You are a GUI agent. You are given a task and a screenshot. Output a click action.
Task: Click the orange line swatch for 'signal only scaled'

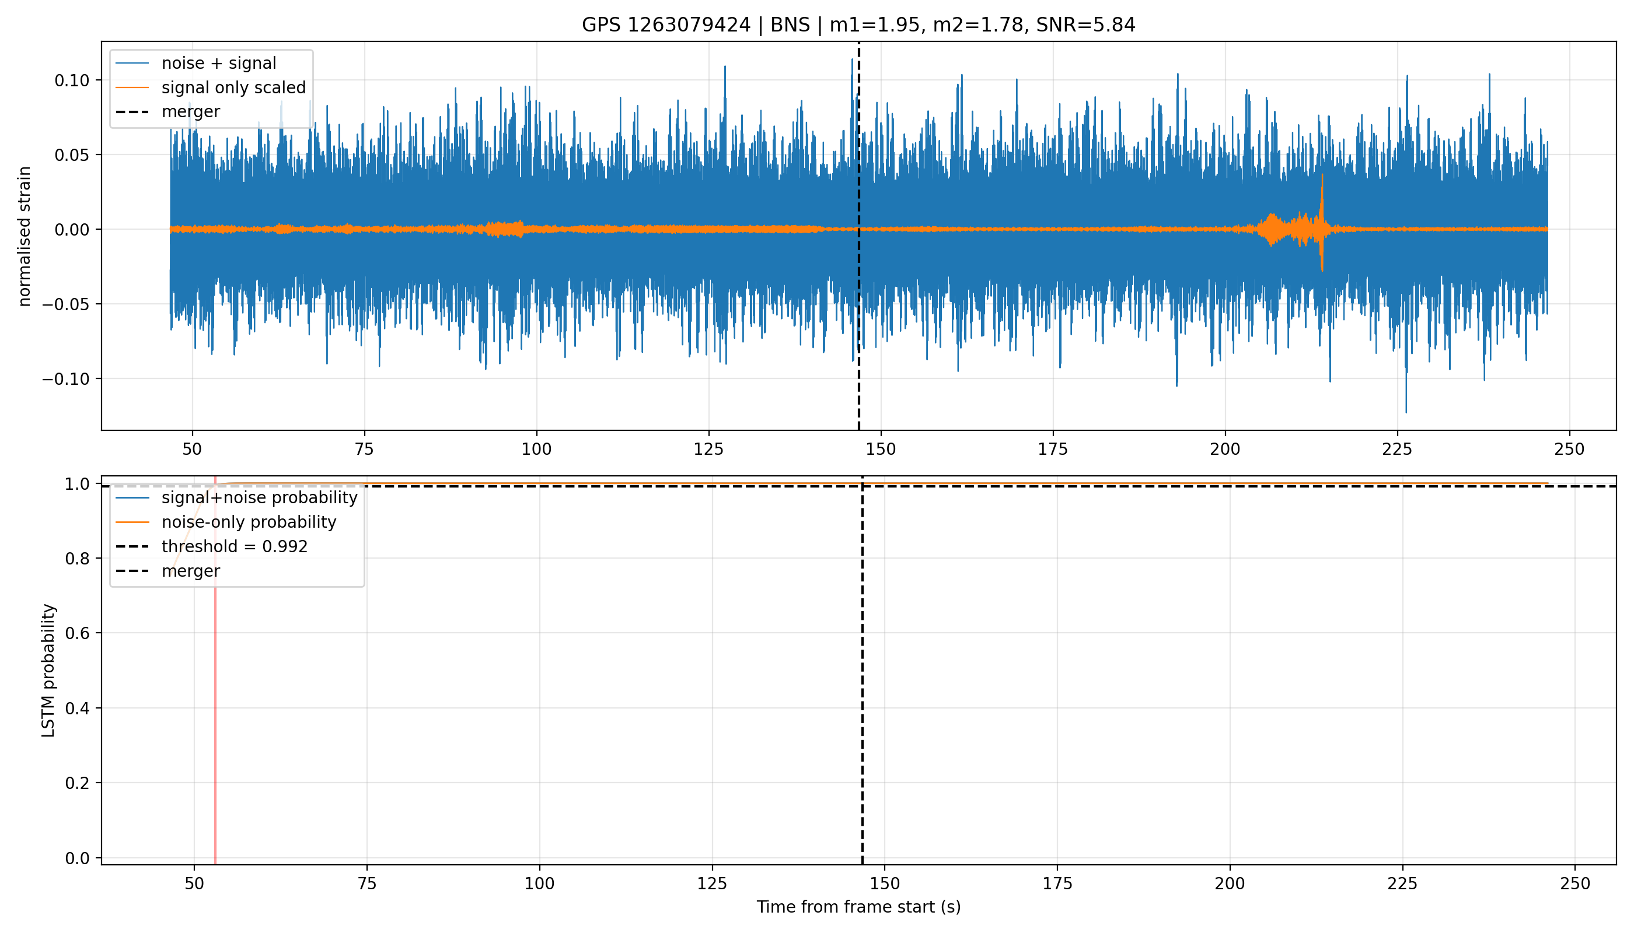132,88
